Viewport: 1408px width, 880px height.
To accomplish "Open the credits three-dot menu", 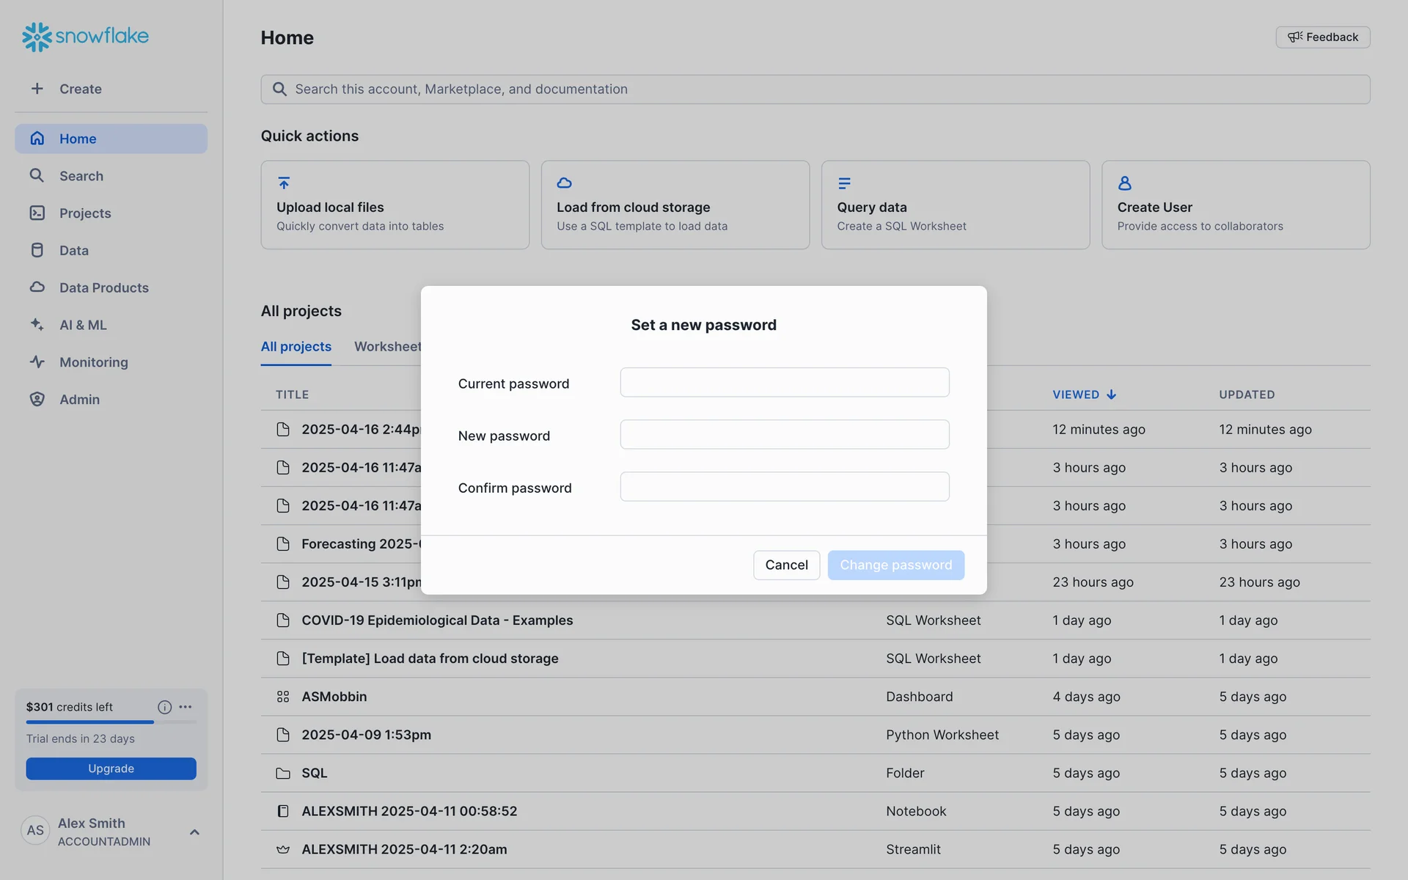I will pyautogui.click(x=186, y=707).
